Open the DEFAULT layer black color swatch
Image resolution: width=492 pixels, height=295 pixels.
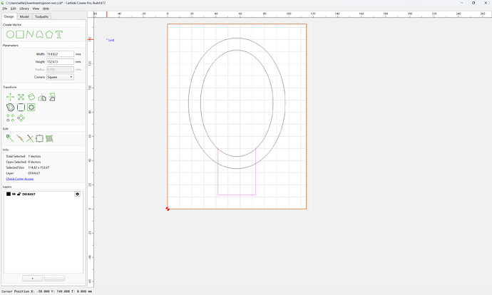point(9,194)
